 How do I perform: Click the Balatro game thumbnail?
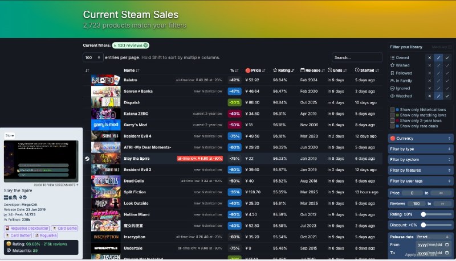coord(105,80)
